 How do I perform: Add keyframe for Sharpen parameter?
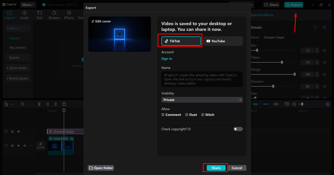325,86
